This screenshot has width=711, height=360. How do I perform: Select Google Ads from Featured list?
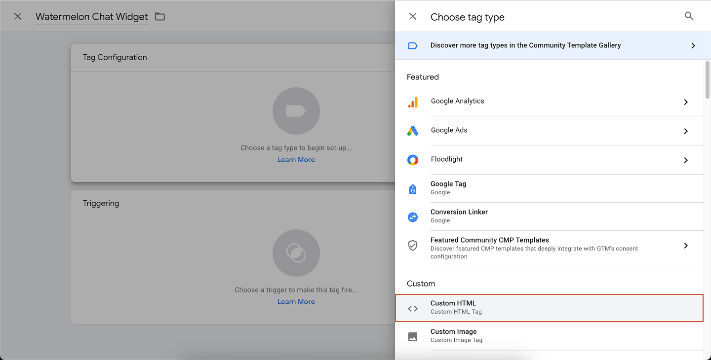point(549,131)
